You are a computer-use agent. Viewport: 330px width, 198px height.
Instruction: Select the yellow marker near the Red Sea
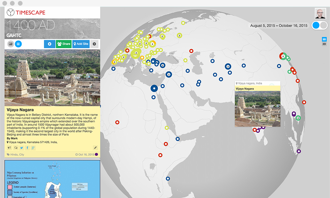(x=167, y=128)
